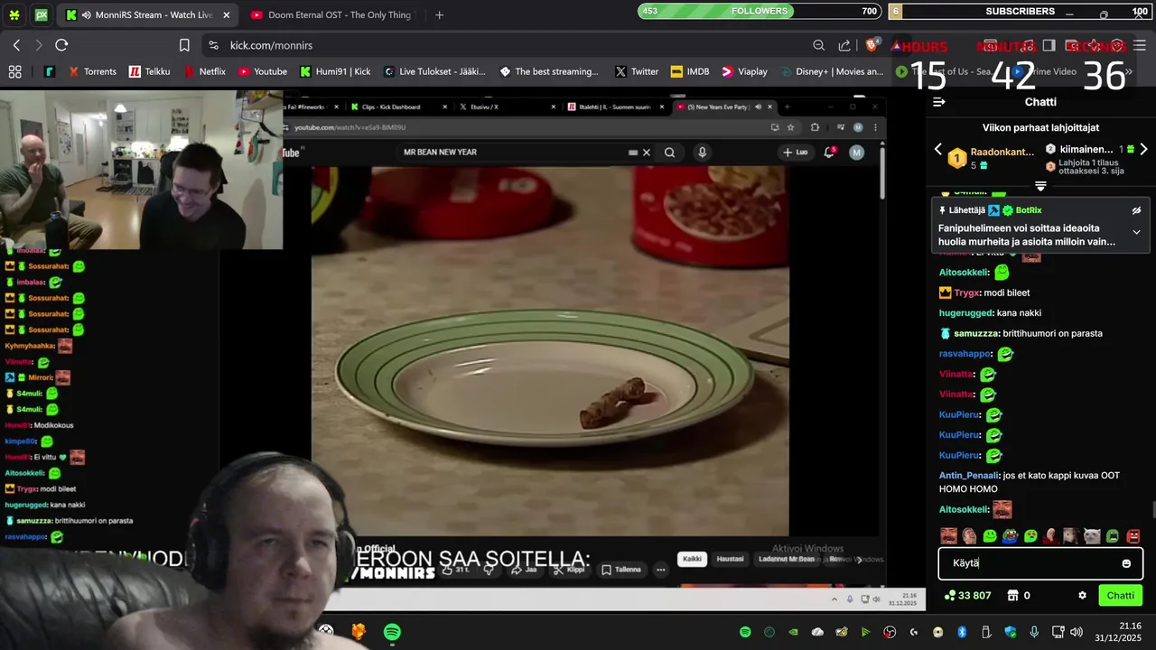
Task: Go back with the browser back arrow
Action: coord(16,45)
